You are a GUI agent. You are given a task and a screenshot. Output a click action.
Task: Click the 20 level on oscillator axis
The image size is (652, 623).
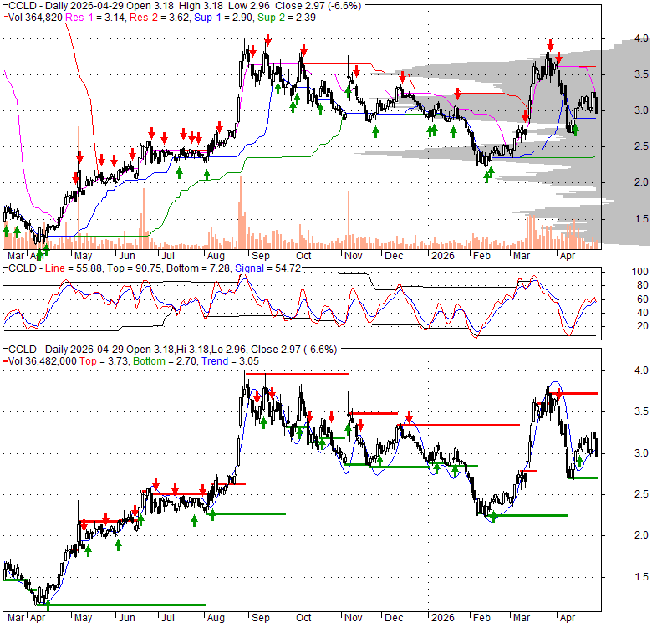pyautogui.click(x=643, y=326)
